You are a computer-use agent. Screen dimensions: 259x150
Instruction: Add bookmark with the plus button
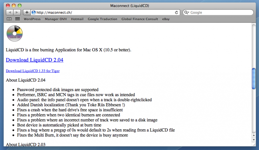pos(27,13)
